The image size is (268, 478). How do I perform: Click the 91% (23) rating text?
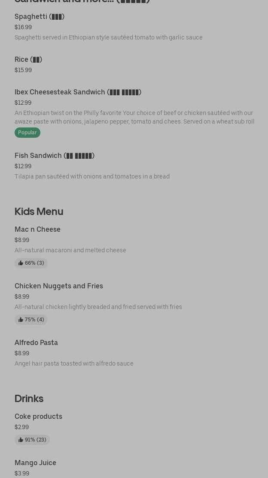(x=36, y=440)
